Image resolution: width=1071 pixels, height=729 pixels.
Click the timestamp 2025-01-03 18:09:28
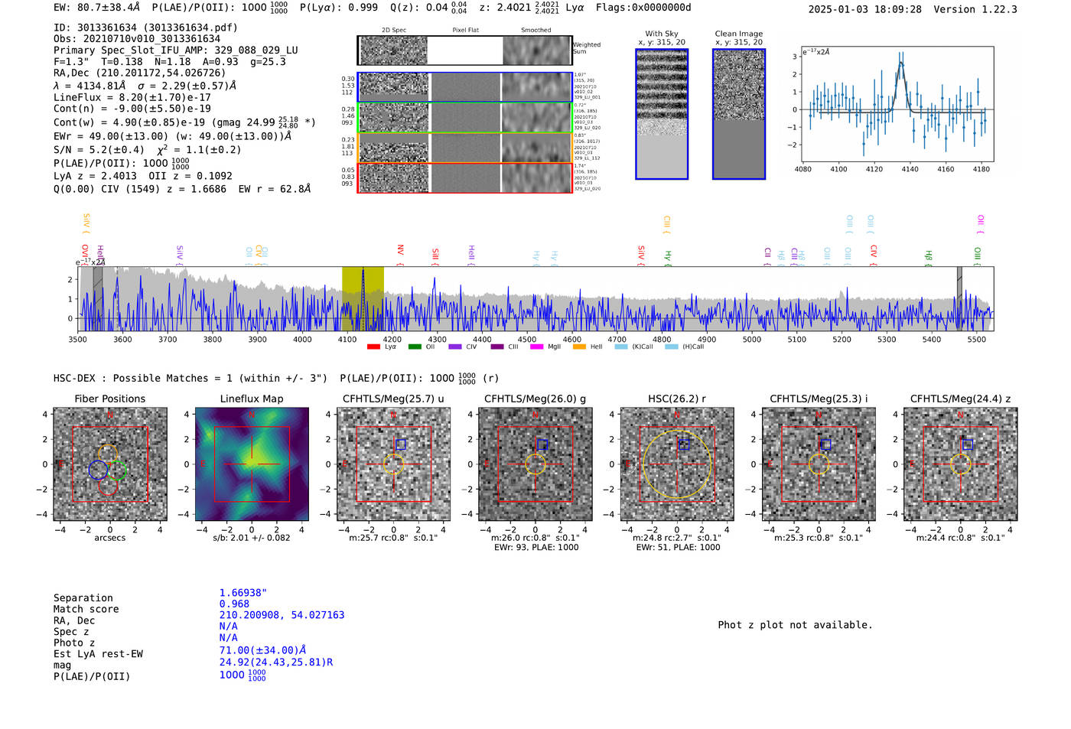click(865, 9)
